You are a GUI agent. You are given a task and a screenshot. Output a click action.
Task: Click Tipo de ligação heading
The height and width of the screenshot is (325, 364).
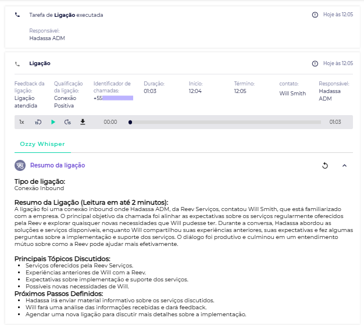coord(40,181)
